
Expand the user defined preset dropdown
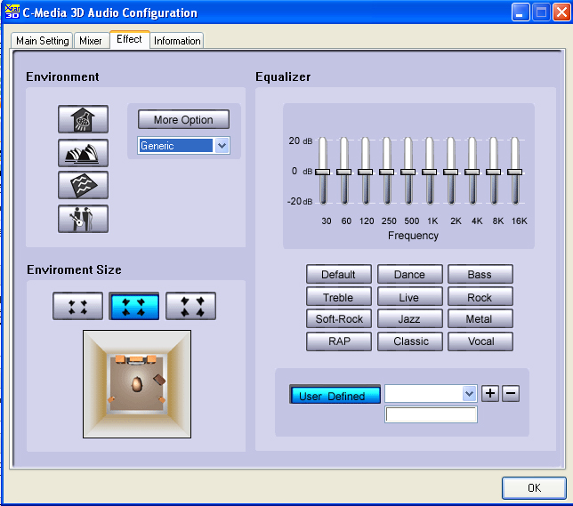[469, 393]
